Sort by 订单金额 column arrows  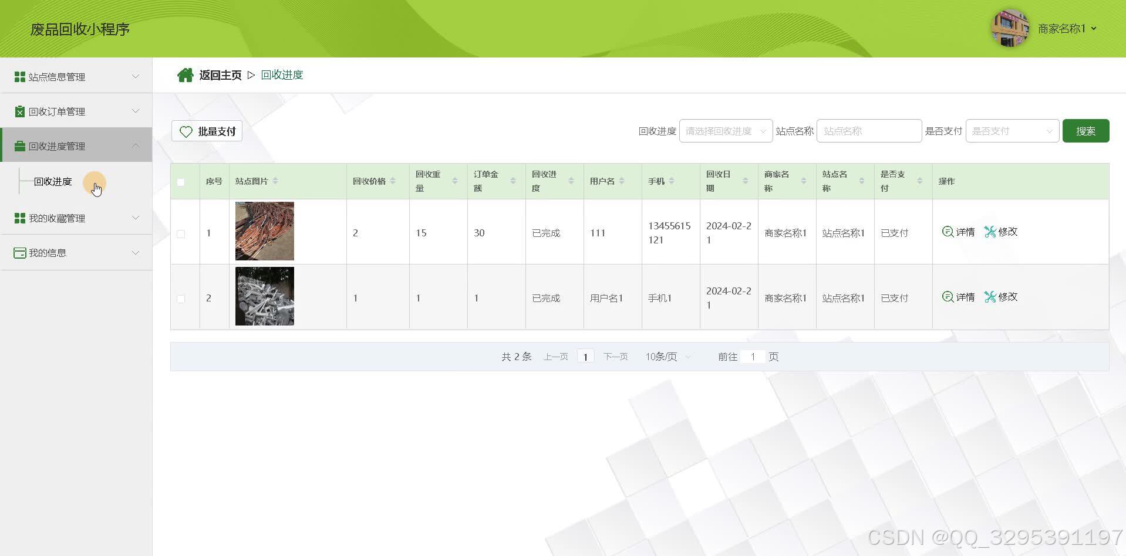point(513,181)
